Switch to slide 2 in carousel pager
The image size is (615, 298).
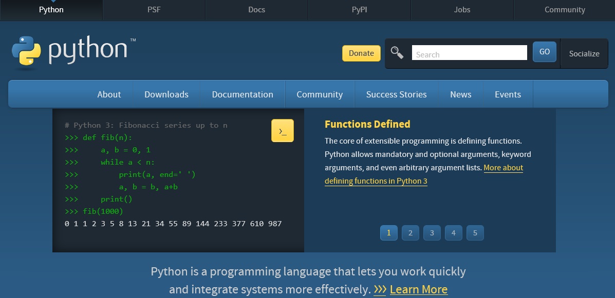tap(411, 233)
